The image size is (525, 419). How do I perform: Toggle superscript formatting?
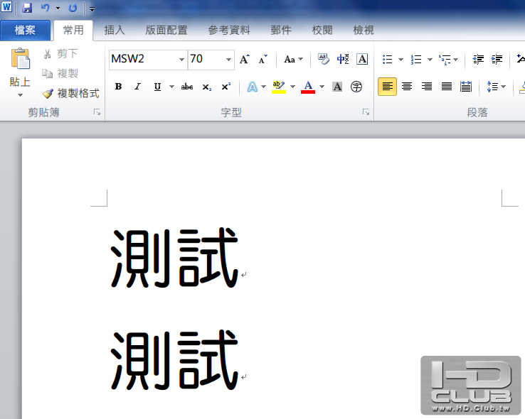pos(226,87)
